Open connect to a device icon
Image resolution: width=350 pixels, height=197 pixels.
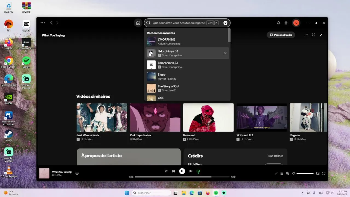pyautogui.click(x=288, y=173)
